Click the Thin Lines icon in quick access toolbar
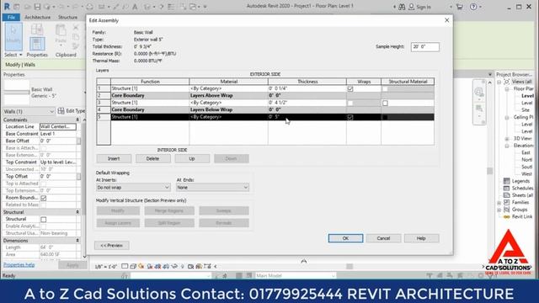 click(171, 7)
